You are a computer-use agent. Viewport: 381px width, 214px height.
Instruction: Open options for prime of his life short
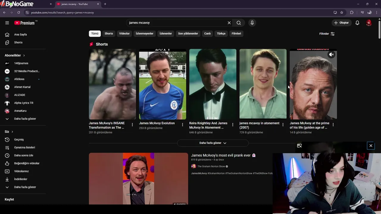click(x=333, y=125)
